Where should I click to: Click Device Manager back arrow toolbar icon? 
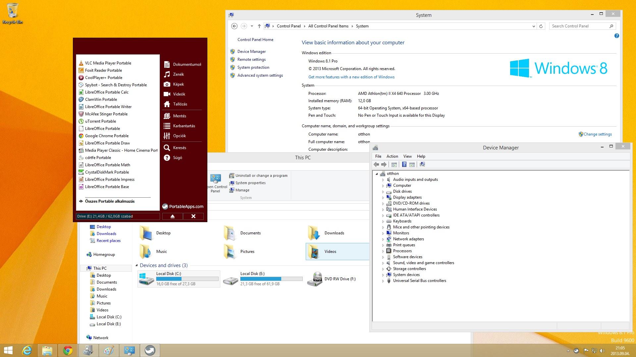376,165
